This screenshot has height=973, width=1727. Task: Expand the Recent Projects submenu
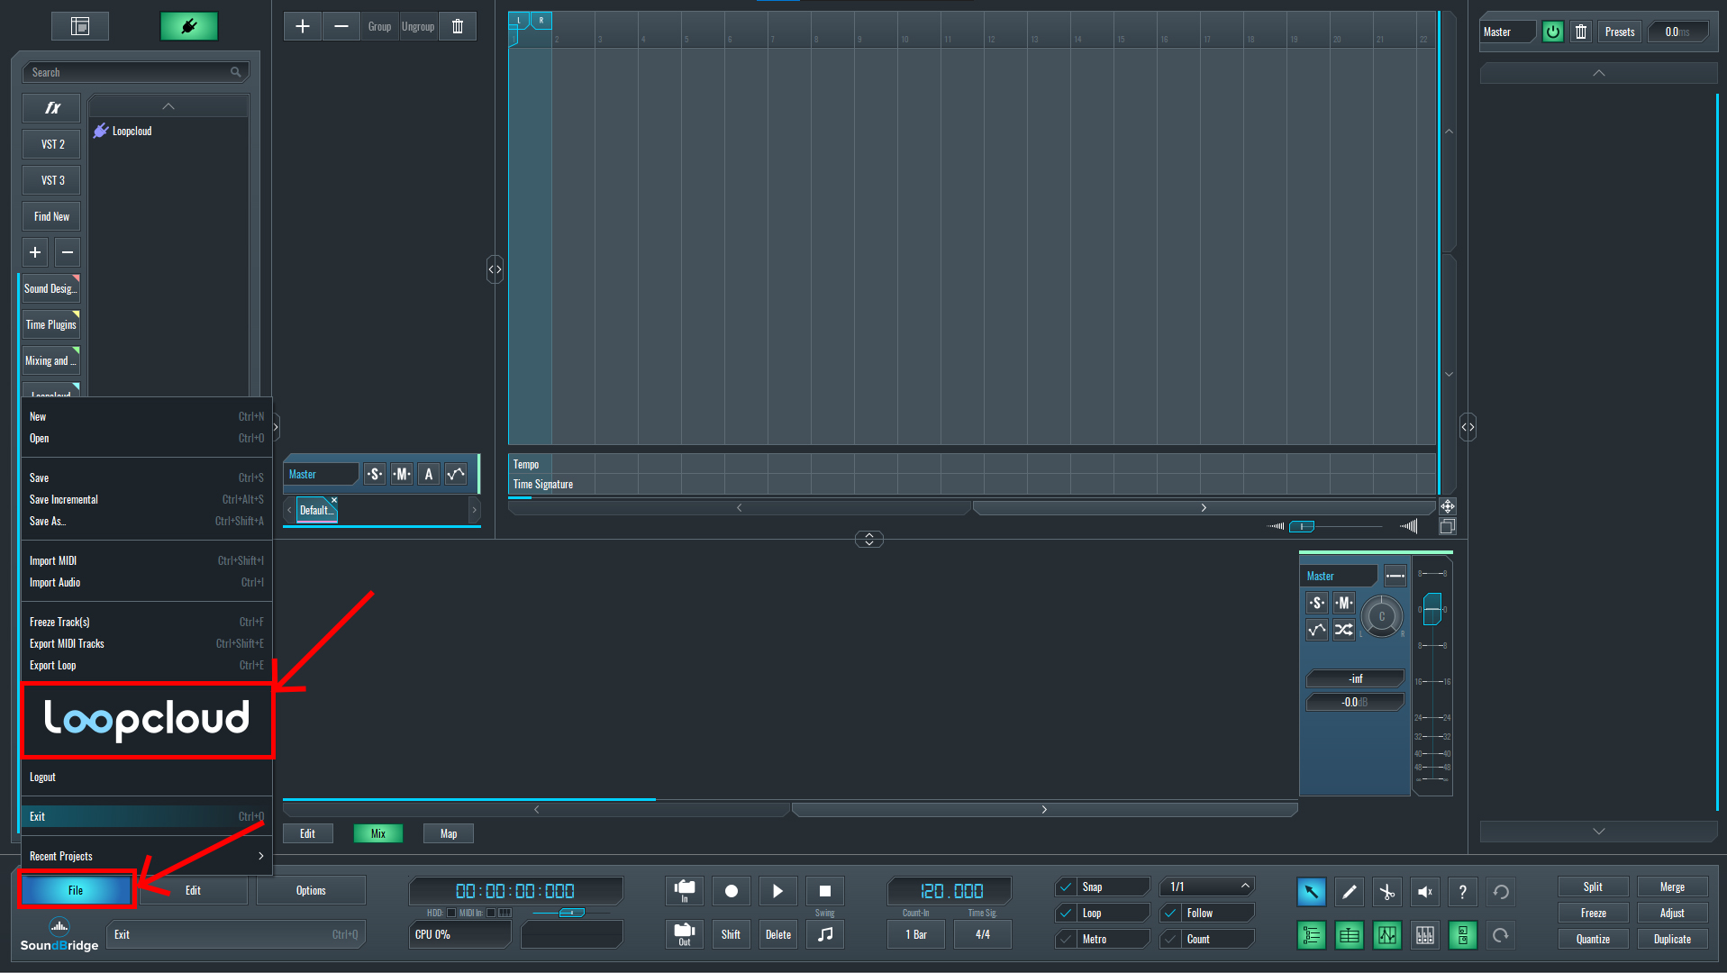[146, 856]
